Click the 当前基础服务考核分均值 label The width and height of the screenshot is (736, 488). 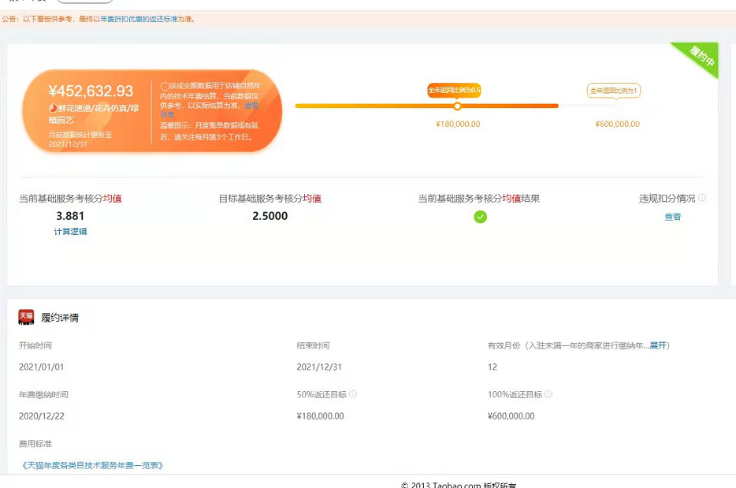[70, 198]
